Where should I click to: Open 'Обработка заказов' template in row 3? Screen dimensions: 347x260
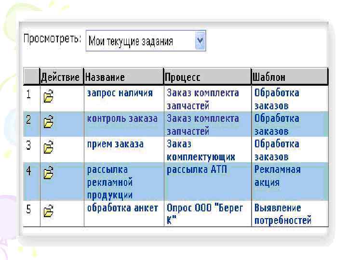[x=277, y=150]
